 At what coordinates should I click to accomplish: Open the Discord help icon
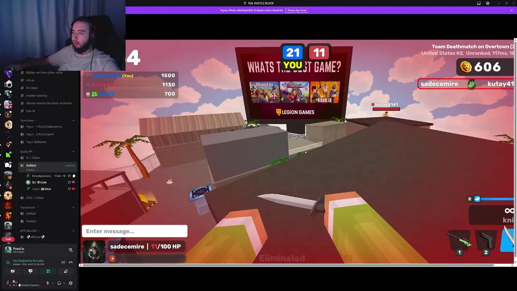point(488,3)
